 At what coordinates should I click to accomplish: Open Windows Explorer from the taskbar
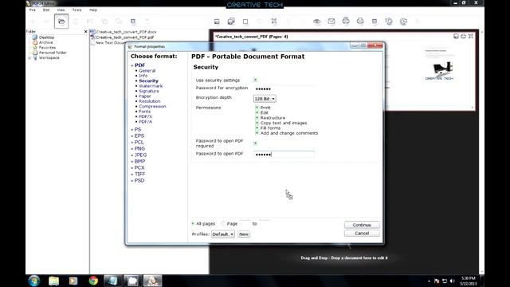point(53,281)
